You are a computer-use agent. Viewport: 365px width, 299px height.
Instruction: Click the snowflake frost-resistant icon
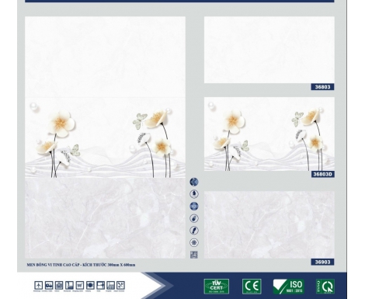pos(194,242)
